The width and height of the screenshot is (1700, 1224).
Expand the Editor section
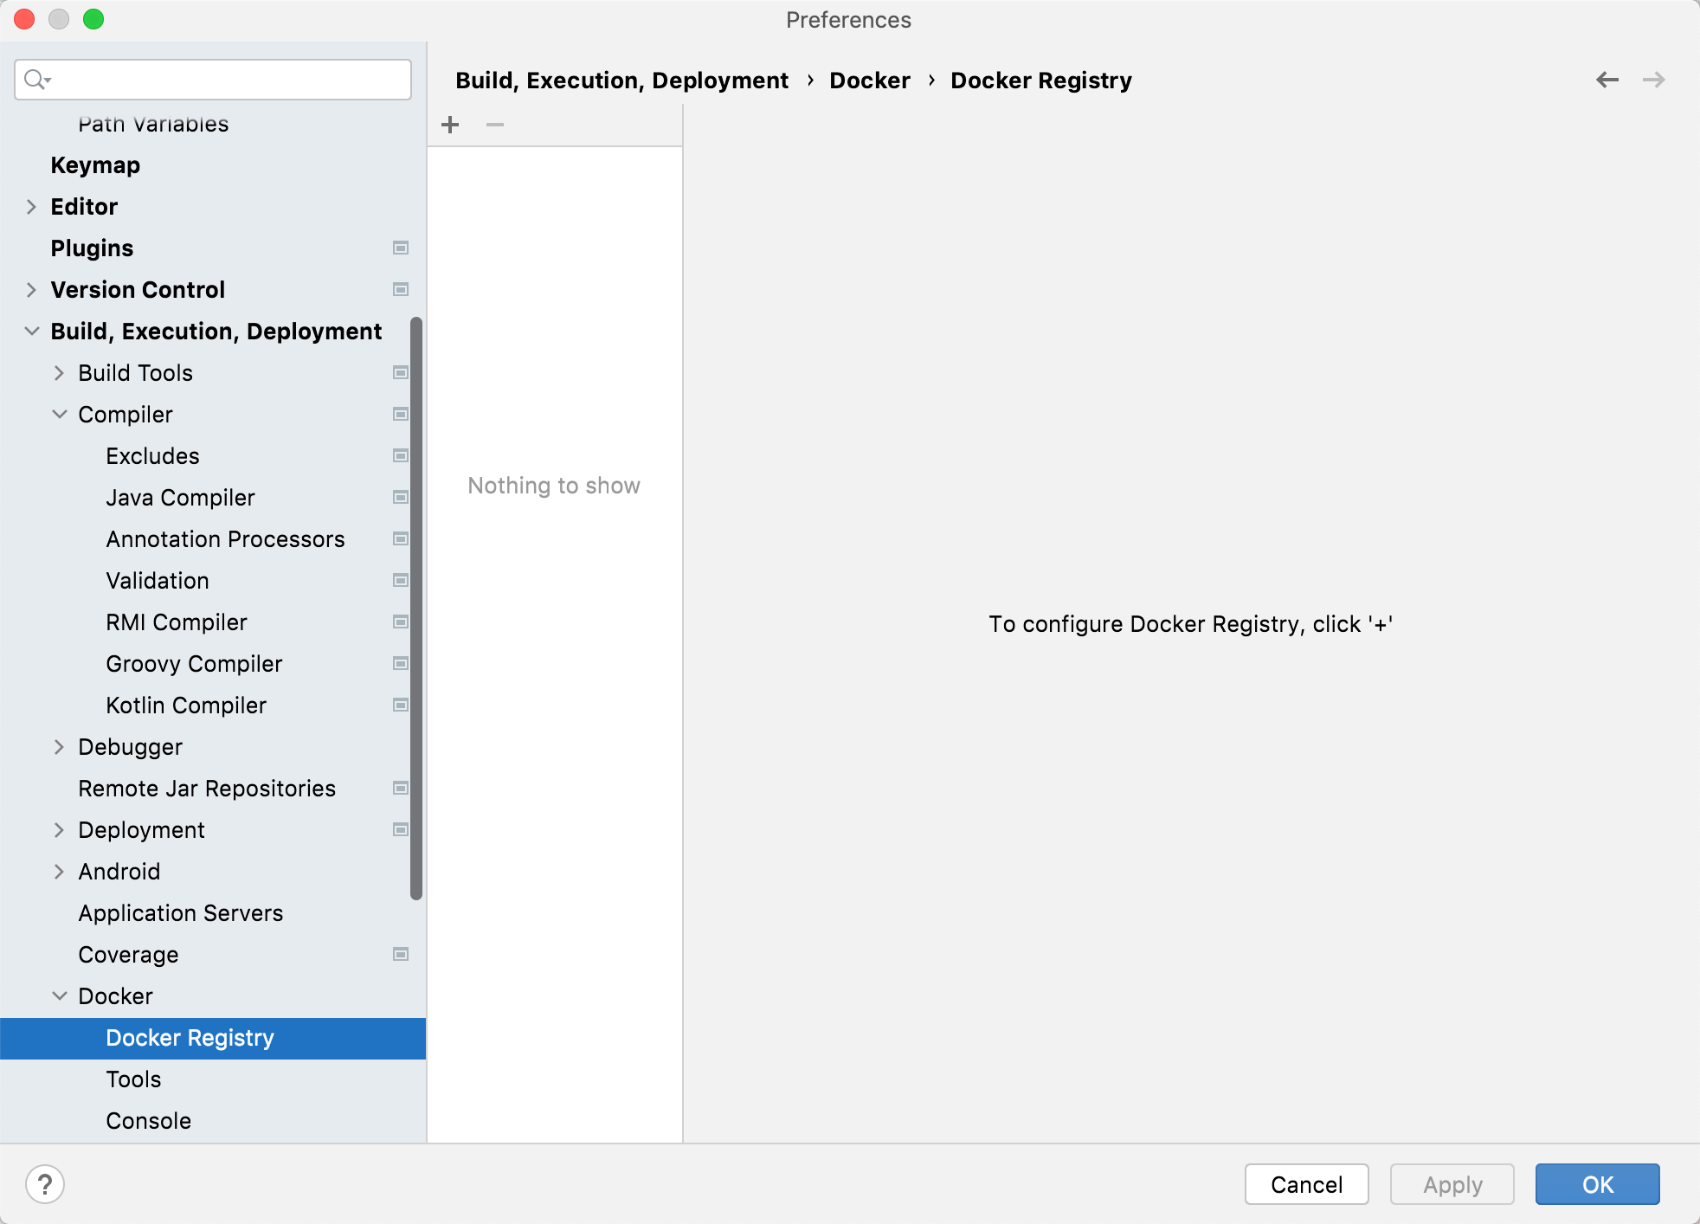pos(31,207)
